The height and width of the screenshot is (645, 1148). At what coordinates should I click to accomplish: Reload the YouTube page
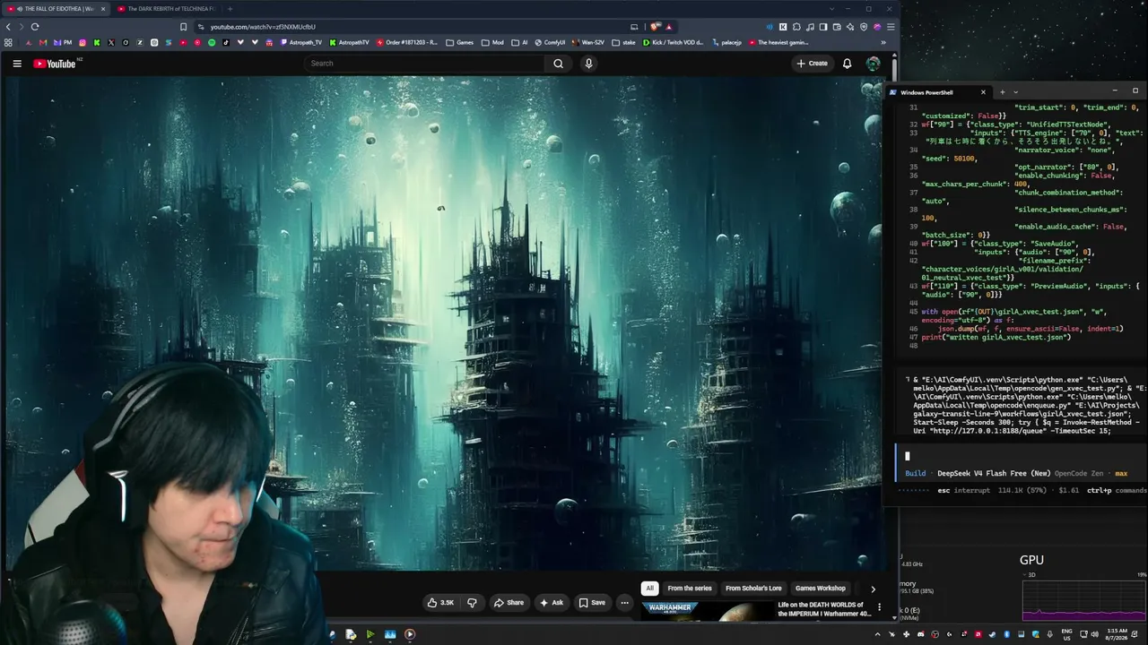point(35,27)
